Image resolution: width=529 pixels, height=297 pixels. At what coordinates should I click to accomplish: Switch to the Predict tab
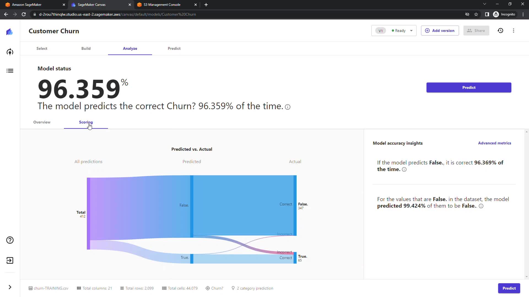tap(174, 48)
